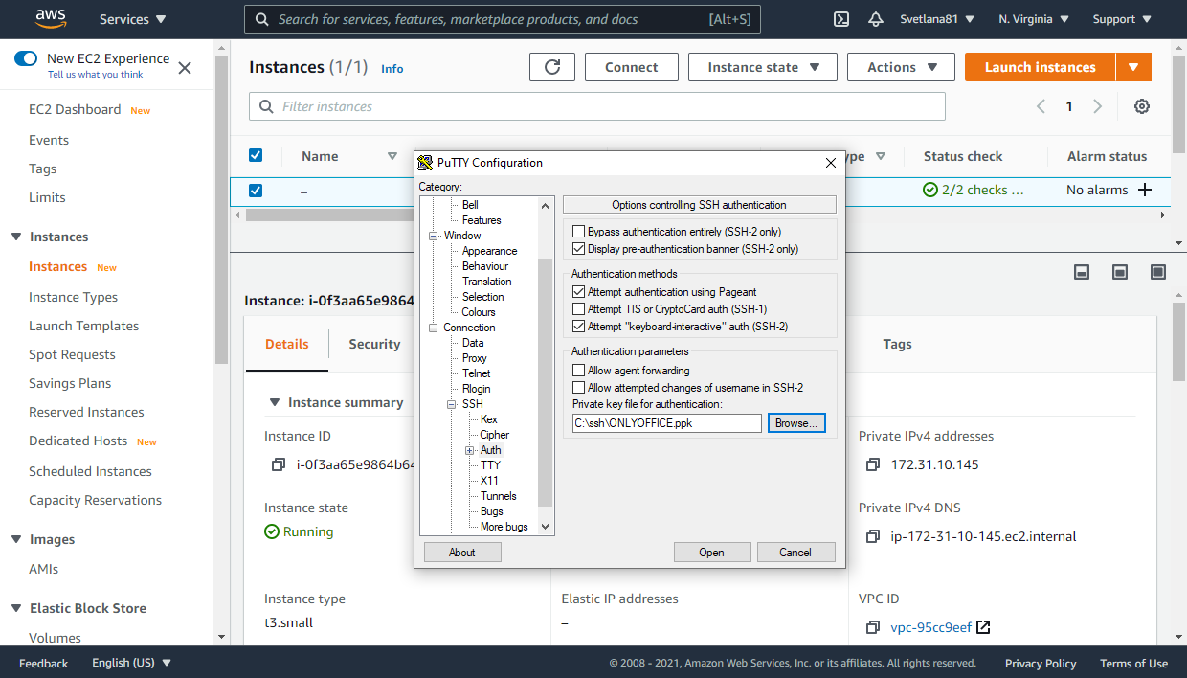
Task: Expand the Auth tree node in PuTTY
Action: point(470,450)
